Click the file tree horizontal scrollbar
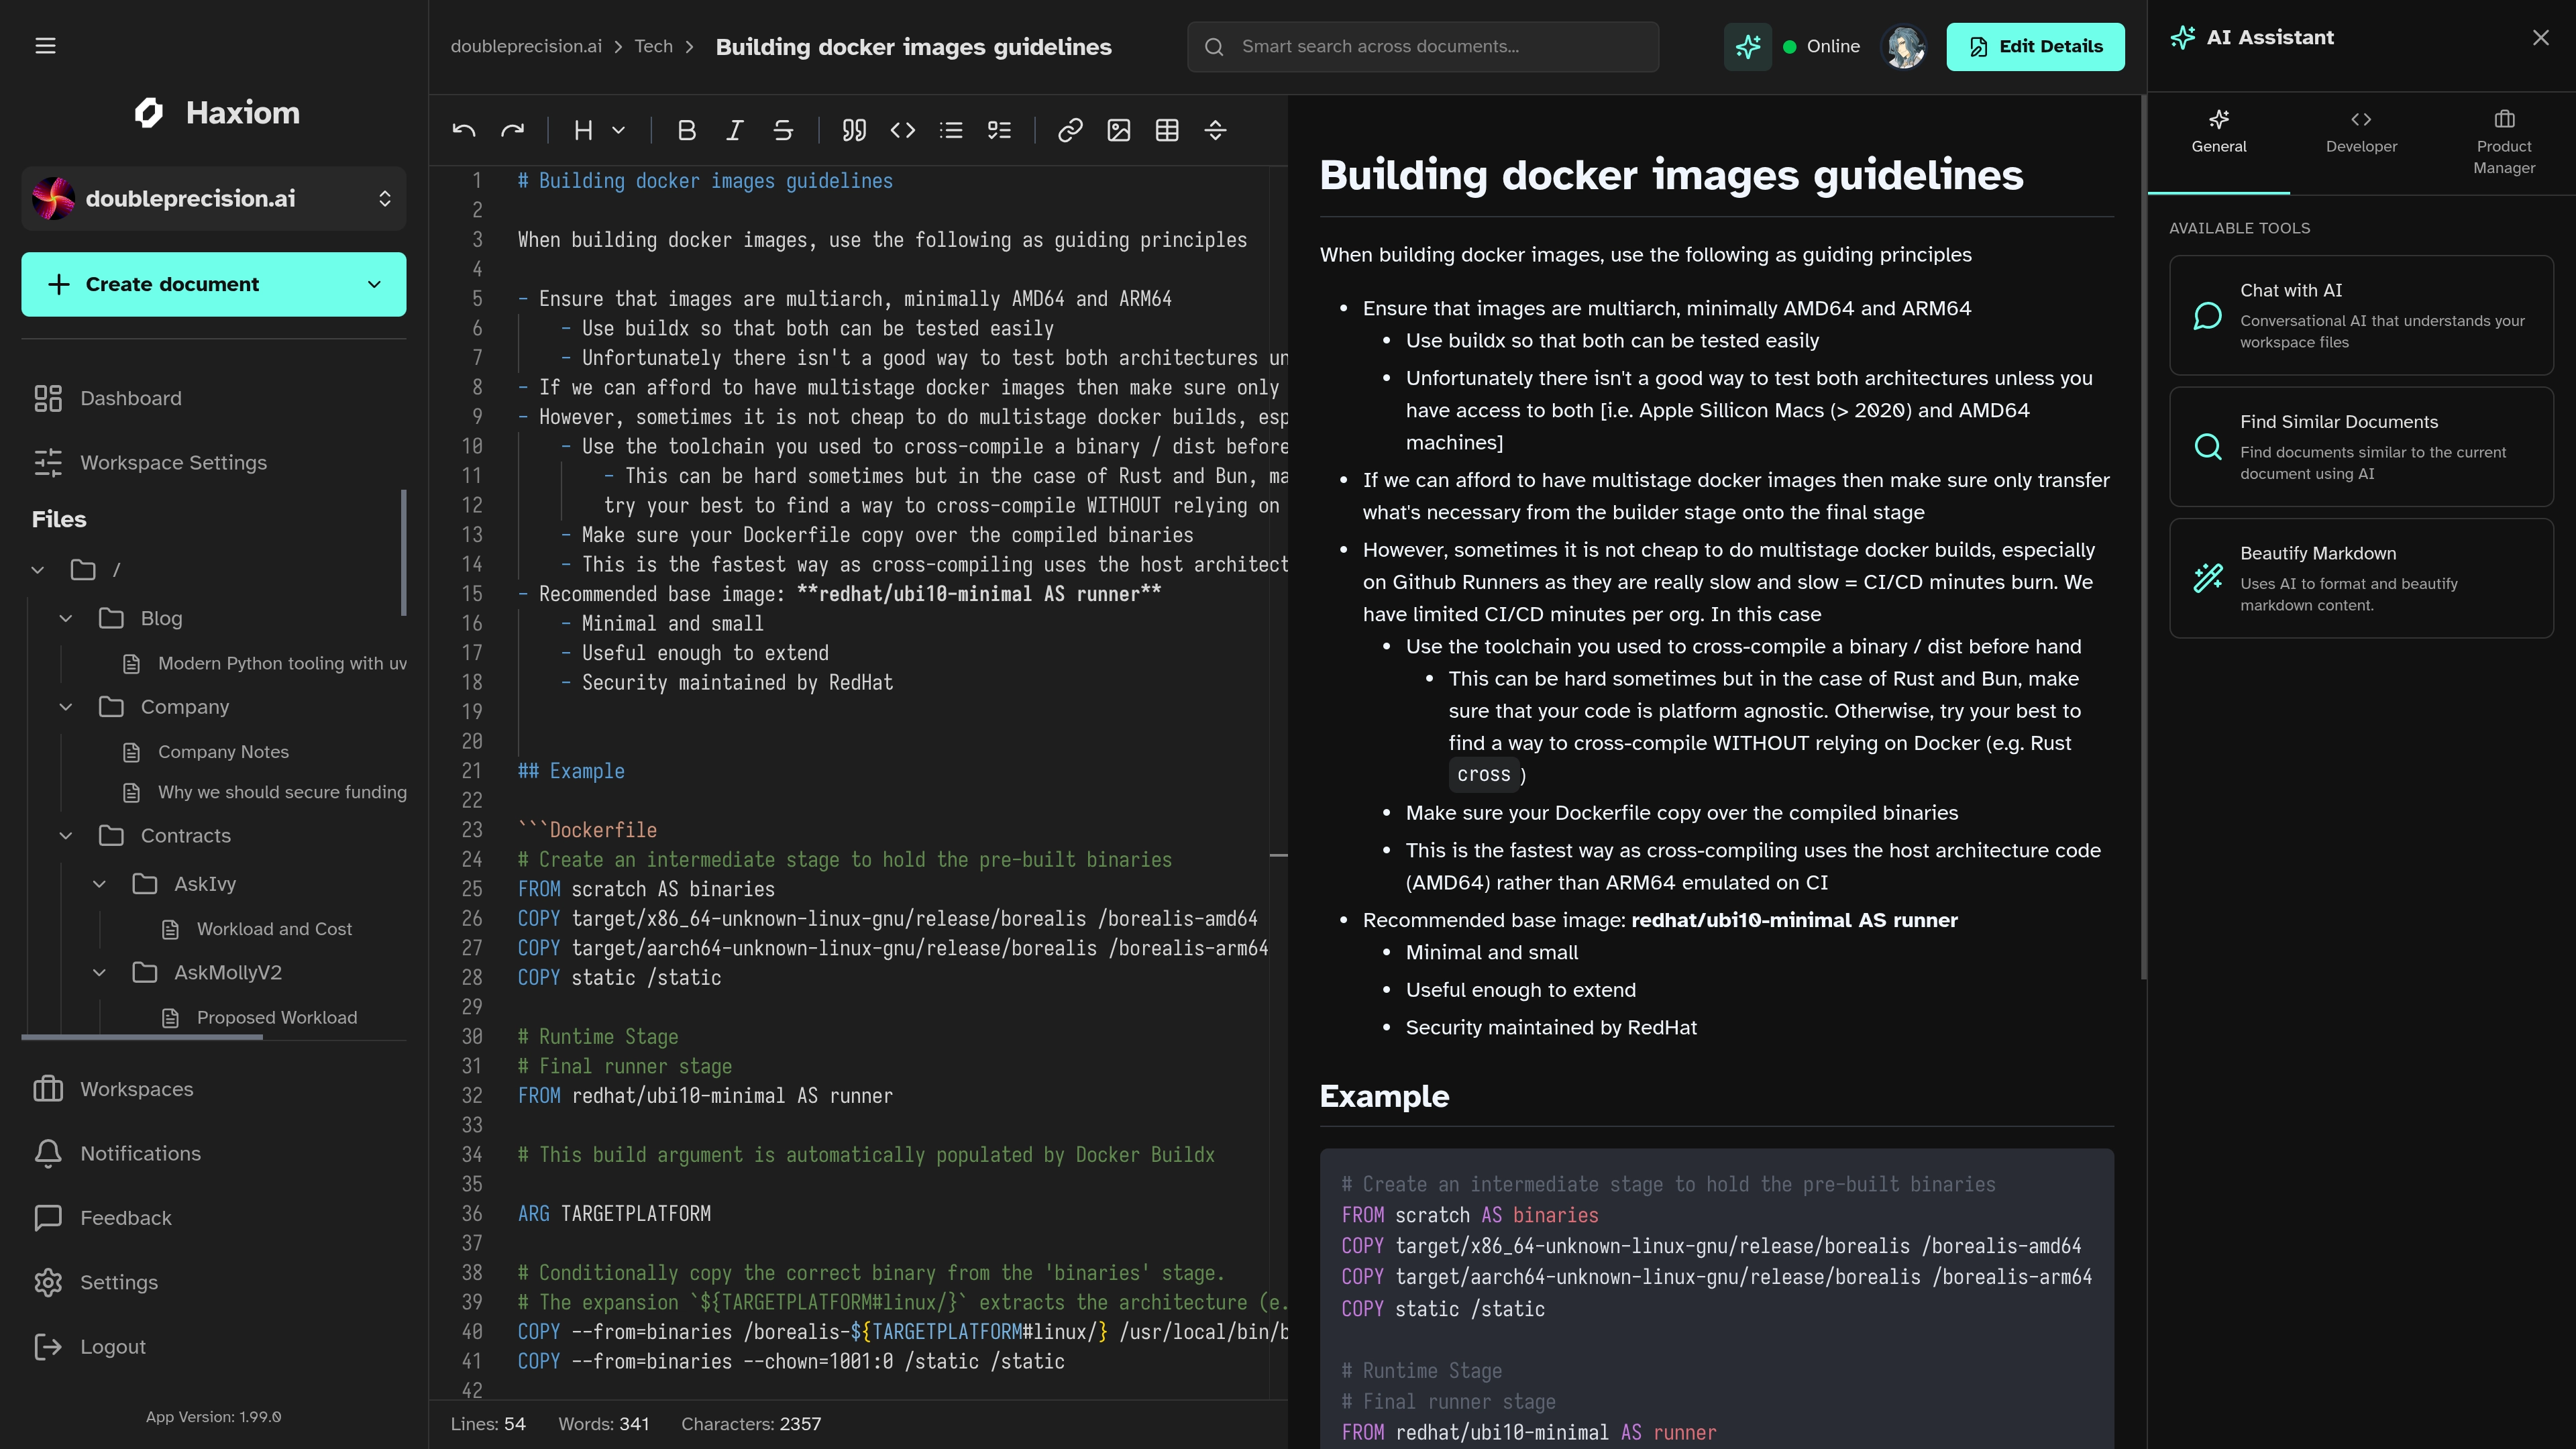This screenshot has width=2576, height=1449. tap(142, 1037)
